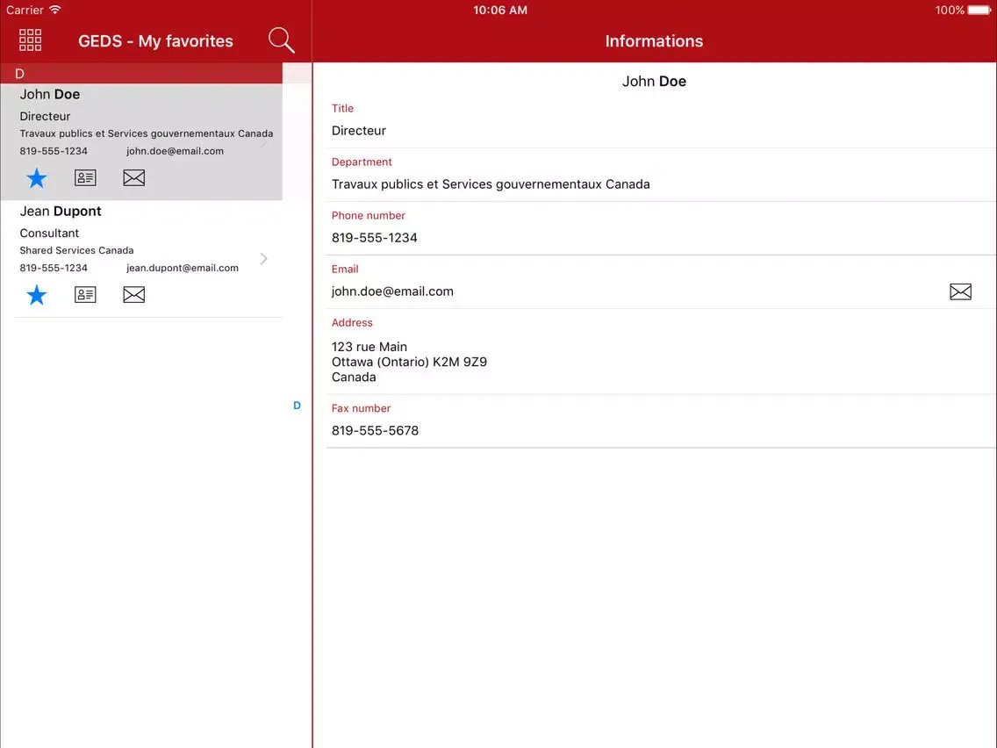Select the John Doe list entry name
The image size is (997, 748).
coord(50,94)
